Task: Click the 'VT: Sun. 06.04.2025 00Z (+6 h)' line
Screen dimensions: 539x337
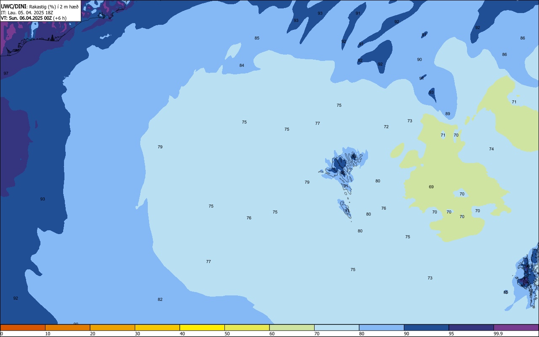Action: click(34, 18)
